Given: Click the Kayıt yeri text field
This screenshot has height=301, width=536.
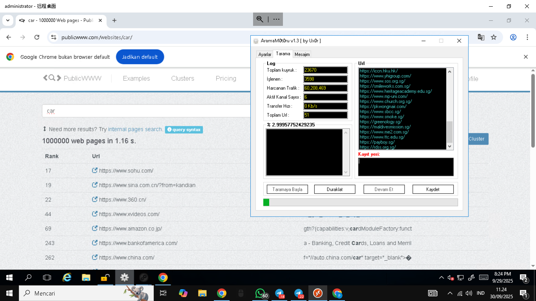Looking at the screenshot, I should [406, 167].
